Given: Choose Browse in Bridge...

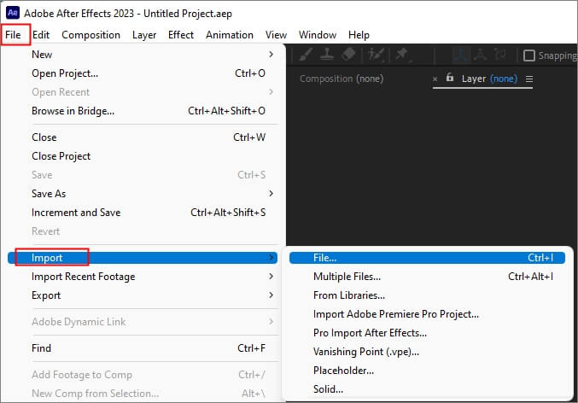Looking at the screenshot, I should pos(143,111).
